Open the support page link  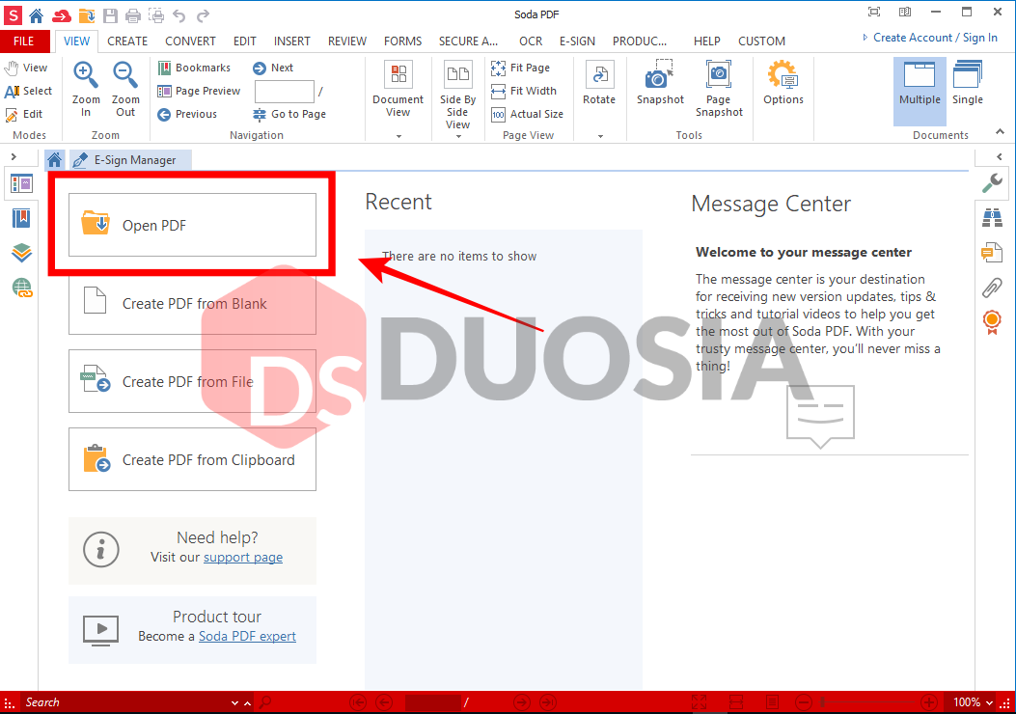coord(243,557)
